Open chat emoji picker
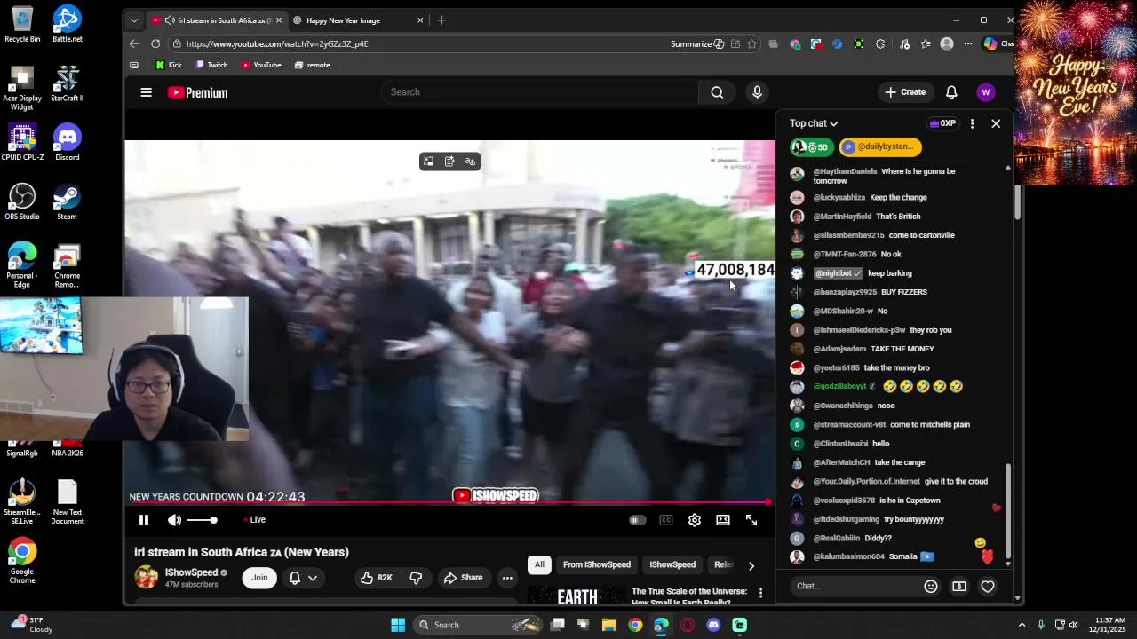The width and height of the screenshot is (1137, 639). 931,586
